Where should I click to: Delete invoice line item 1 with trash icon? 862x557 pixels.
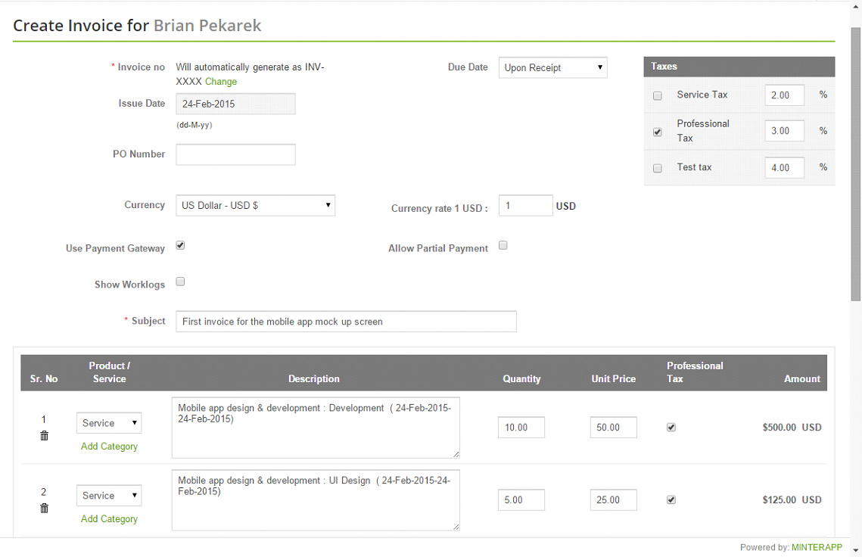(x=44, y=436)
